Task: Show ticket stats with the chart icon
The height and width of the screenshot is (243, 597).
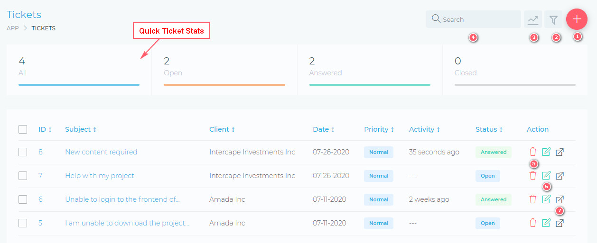Action: pos(533,19)
